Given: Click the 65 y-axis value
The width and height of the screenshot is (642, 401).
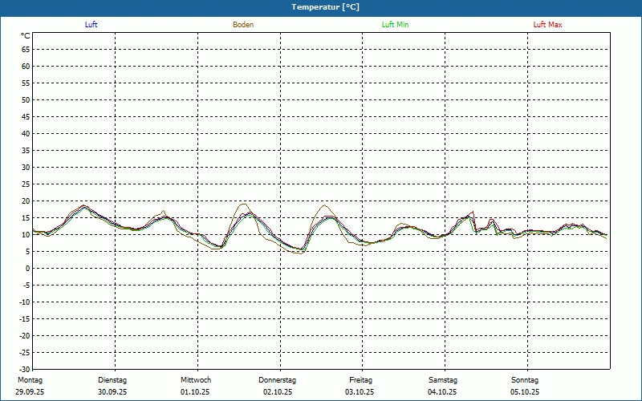Looking at the screenshot, I should (x=26, y=50).
